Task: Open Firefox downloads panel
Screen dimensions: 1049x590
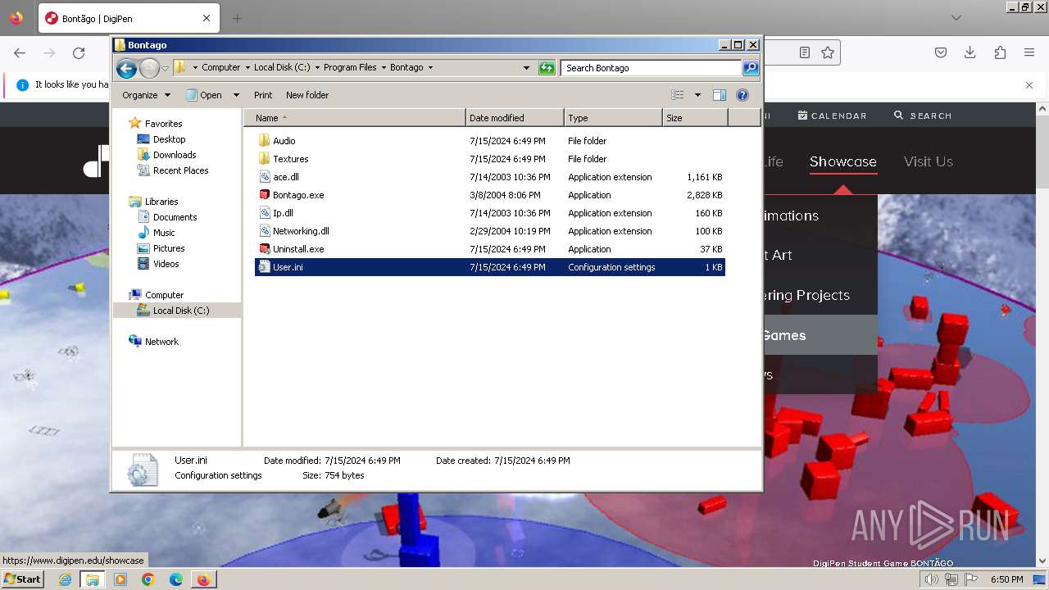Action: 970,52
